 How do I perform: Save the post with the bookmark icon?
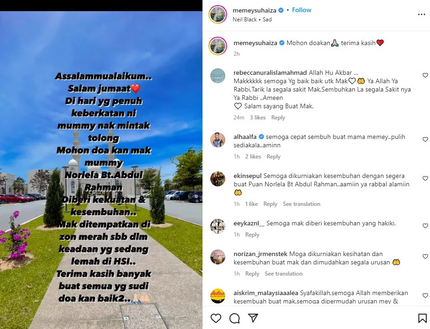click(x=422, y=318)
